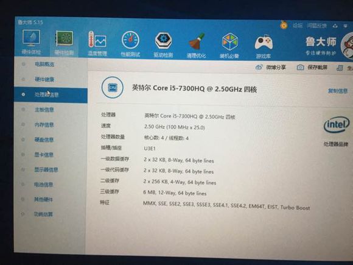Click the 三级缓存 value 6 MB, 12-Way
This screenshot has height=265, width=353.
pyautogui.click(x=175, y=193)
